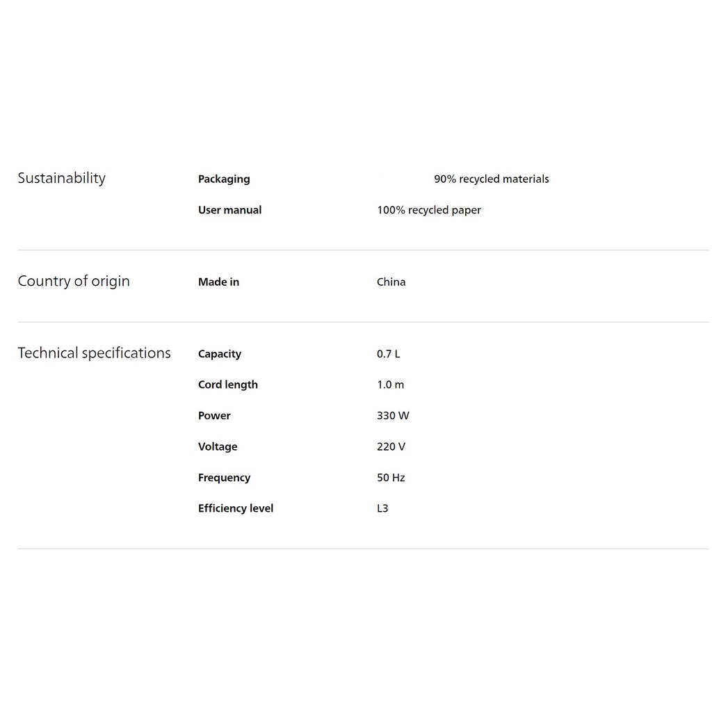The image size is (712, 712).
Task: Click the Made in label
Action: pos(218,282)
